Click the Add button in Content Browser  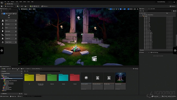point(3,69)
